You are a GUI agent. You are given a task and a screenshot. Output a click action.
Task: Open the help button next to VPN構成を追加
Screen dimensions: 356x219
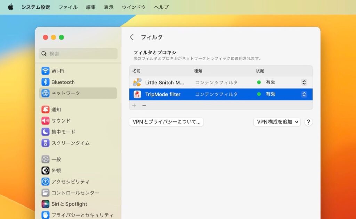308,122
